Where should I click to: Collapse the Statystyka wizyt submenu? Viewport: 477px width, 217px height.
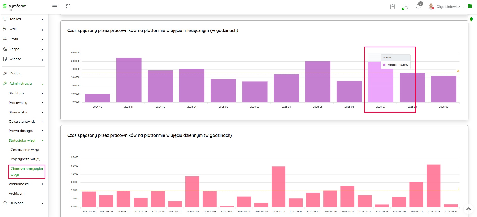(25, 141)
